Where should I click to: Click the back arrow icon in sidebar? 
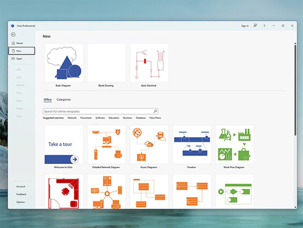click(13, 35)
